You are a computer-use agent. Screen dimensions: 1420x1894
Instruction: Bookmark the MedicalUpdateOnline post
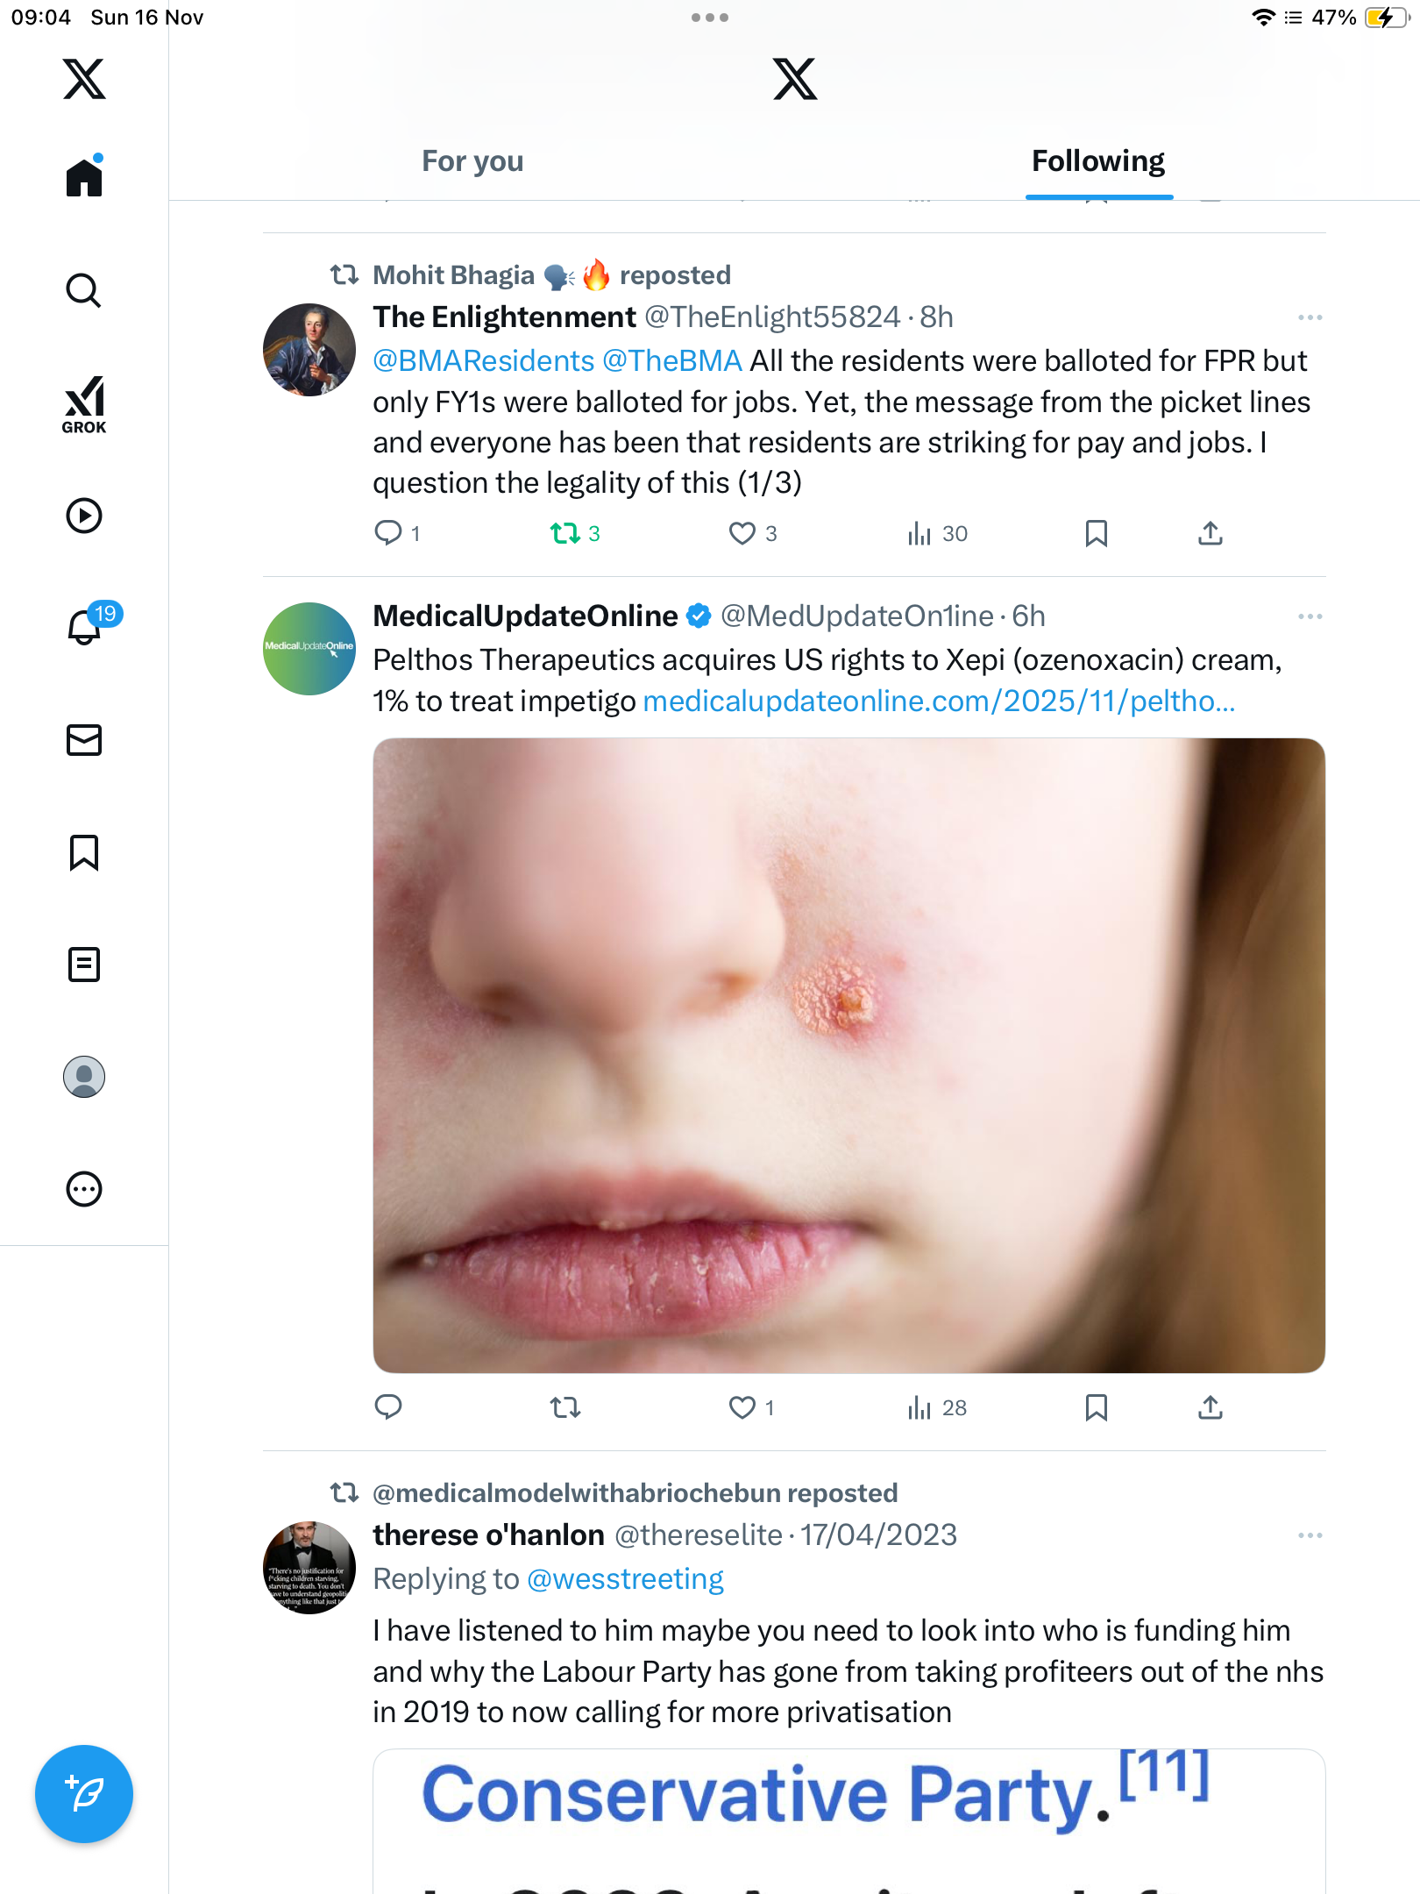[x=1096, y=1407]
